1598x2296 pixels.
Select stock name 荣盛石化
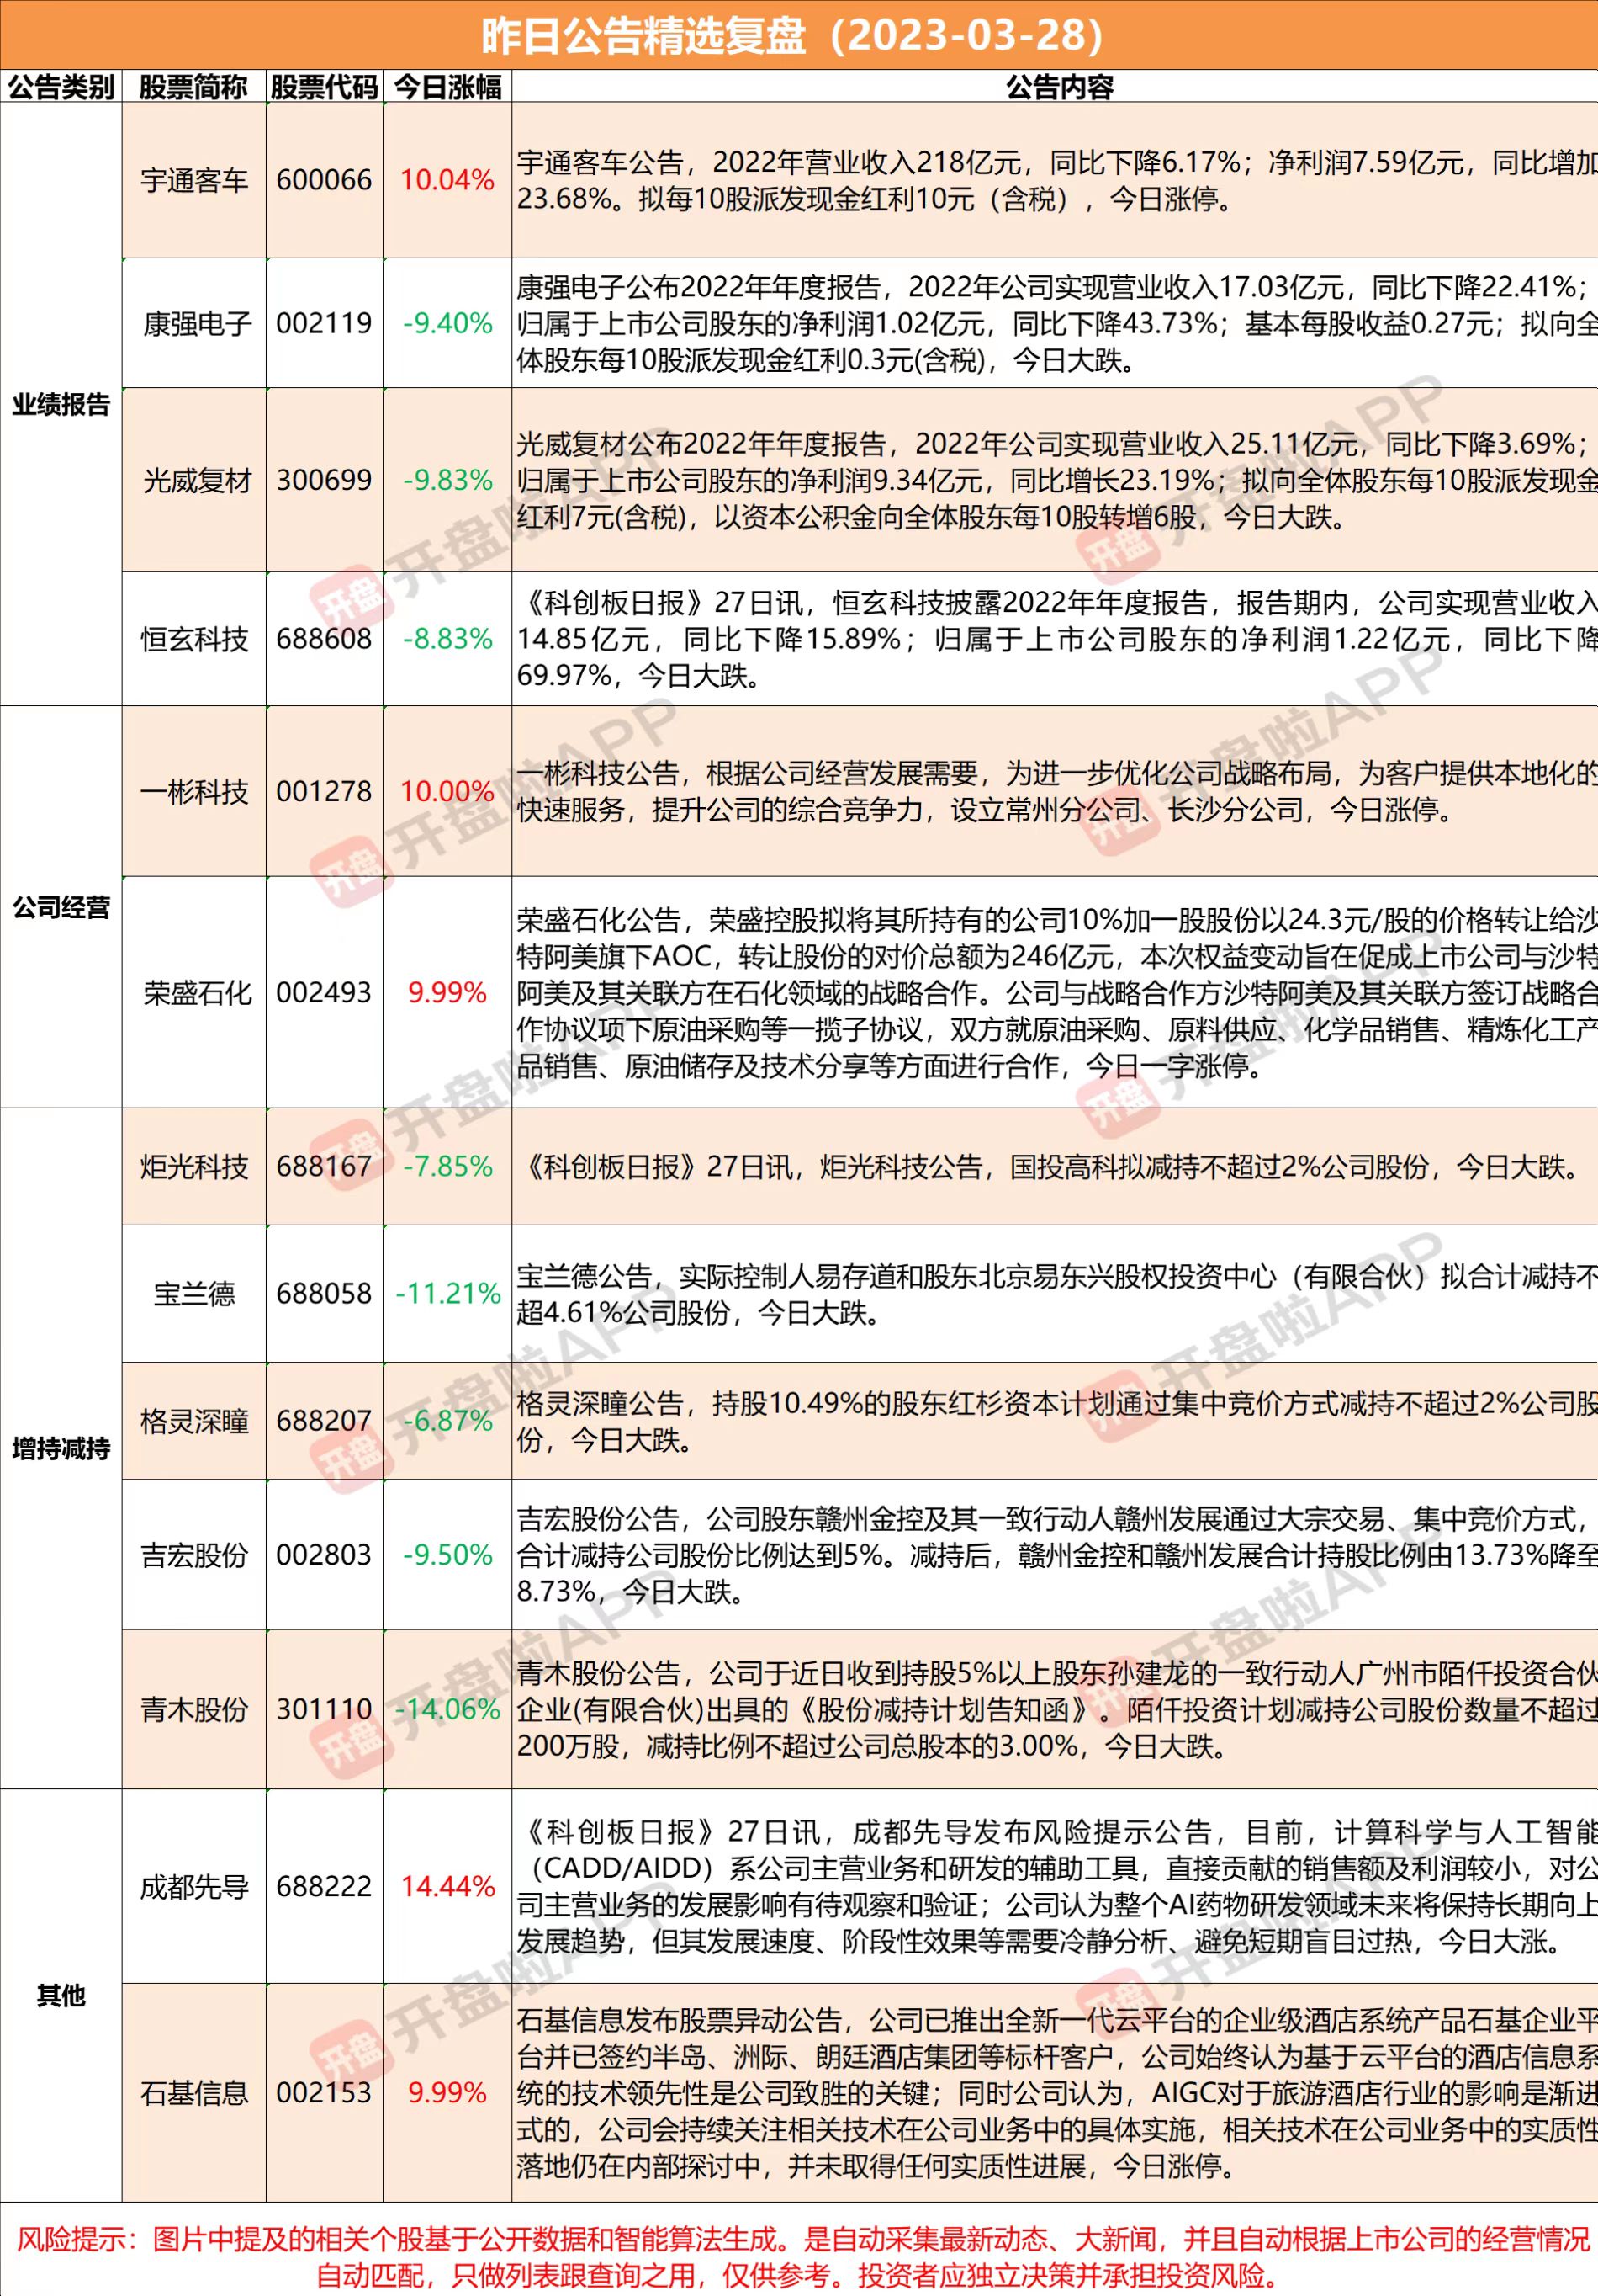196,992
